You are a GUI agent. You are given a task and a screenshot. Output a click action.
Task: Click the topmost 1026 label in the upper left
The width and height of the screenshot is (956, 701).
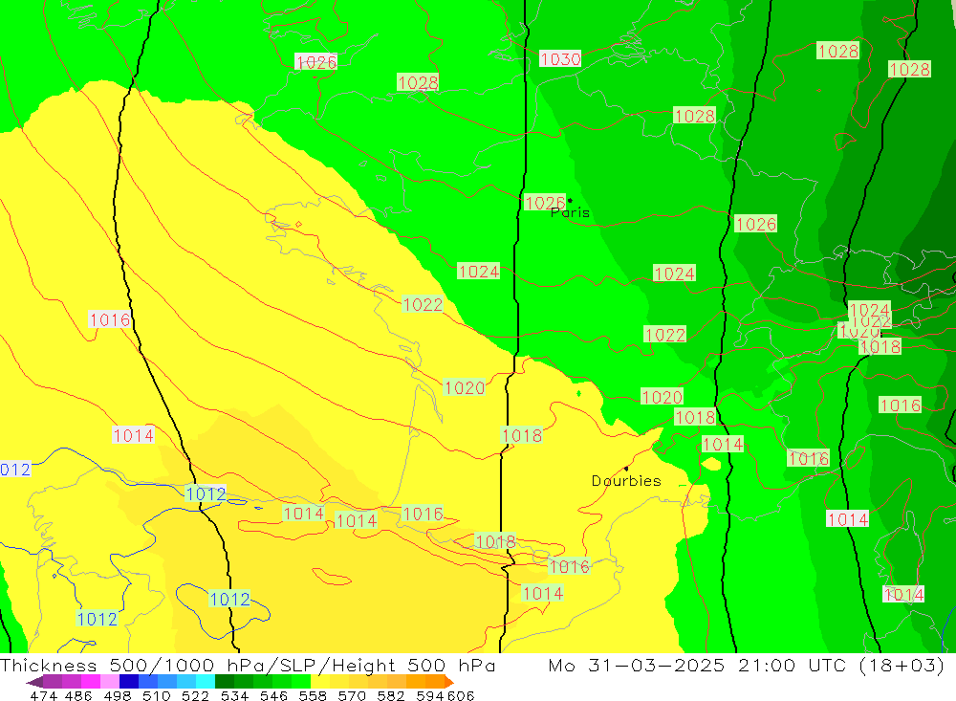[x=315, y=61]
